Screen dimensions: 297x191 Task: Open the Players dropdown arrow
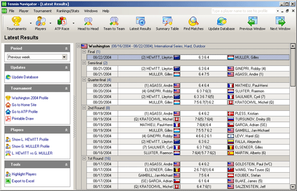click(x=50, y=23)
